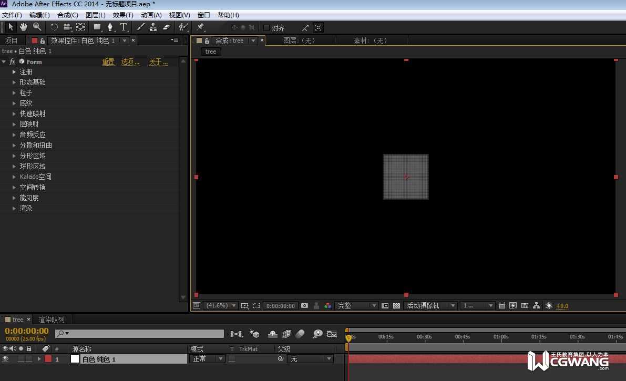Click the draft 3D icon in timeline
Viewport: 626px width, 381px height.
254,334
